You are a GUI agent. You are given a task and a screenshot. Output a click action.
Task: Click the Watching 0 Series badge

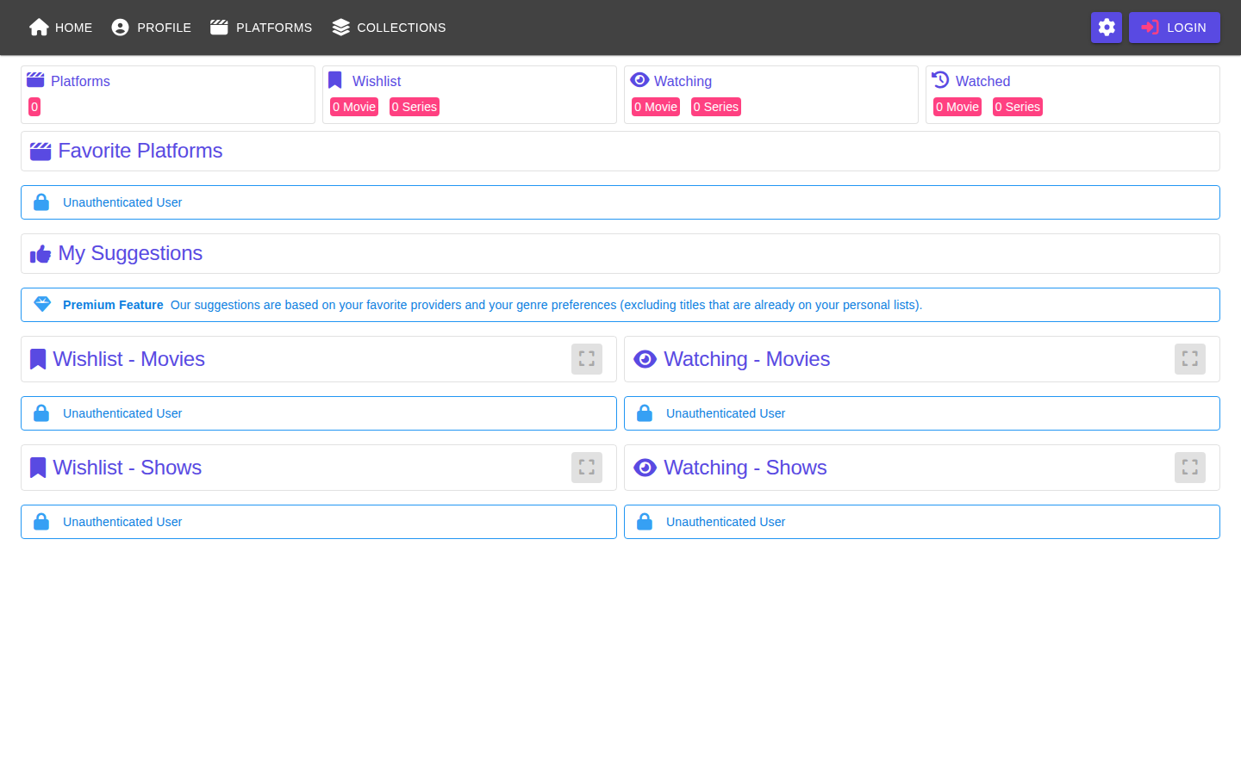[x=716, y=107]
